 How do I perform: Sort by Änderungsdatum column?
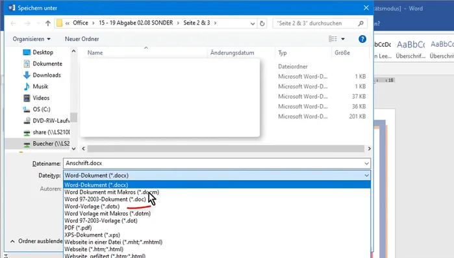click(233, 53)
